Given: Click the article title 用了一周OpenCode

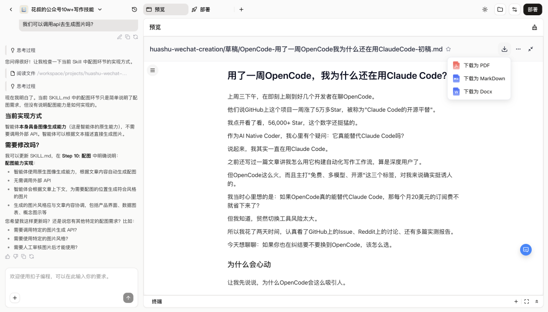Looking at the screenshot, I should 337,76.
